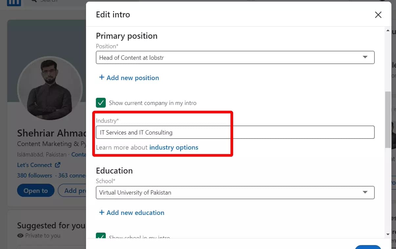Image resolution: width=396 pixels, height=249 pixels.
Task: Click the LinkedIn logo icon
Action: (x=14, y=3)
